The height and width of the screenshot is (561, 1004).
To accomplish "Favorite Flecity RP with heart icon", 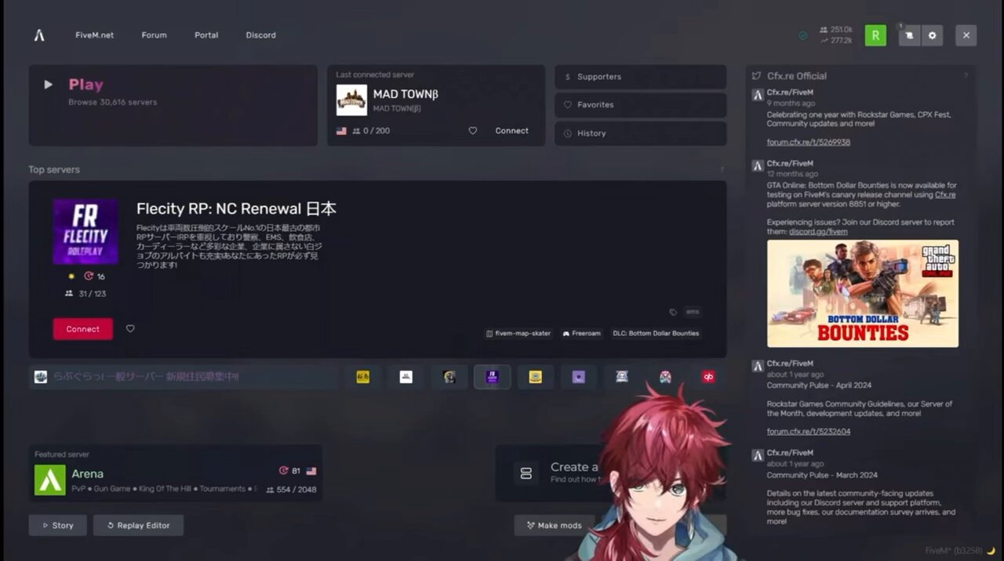I will coord(130,329).
